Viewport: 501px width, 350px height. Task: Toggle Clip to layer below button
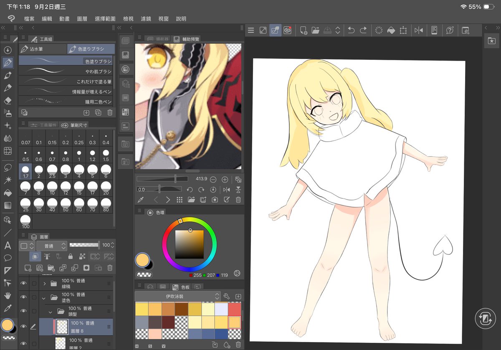coord(36,256)
